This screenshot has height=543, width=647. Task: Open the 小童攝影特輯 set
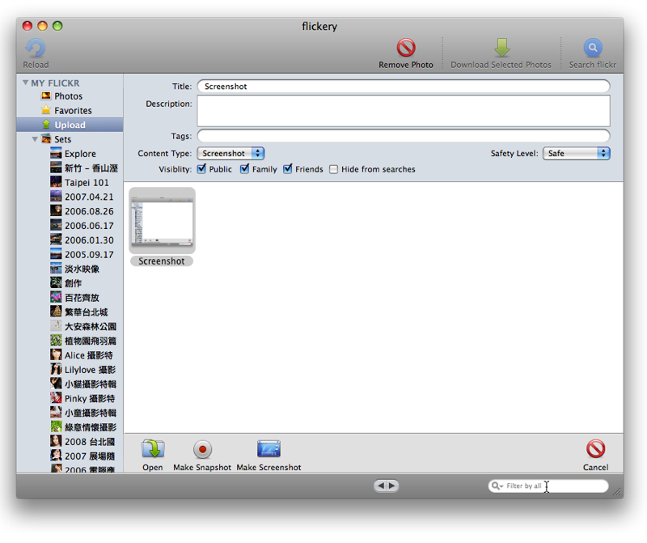click(70, 413)
